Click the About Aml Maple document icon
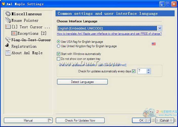The image size is (178, 127). point(8,53)
